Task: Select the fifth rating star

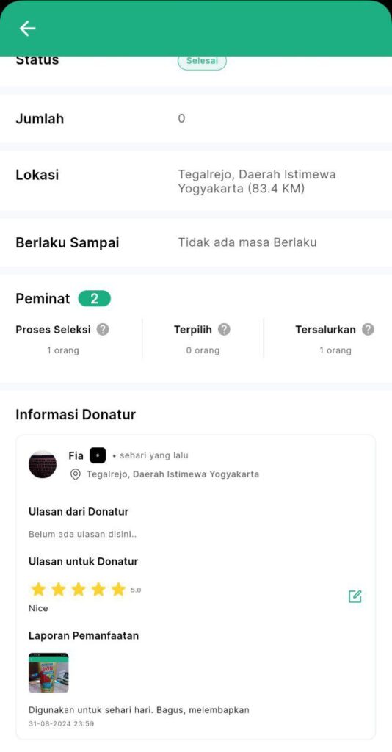Action: [x=118, y=590]
